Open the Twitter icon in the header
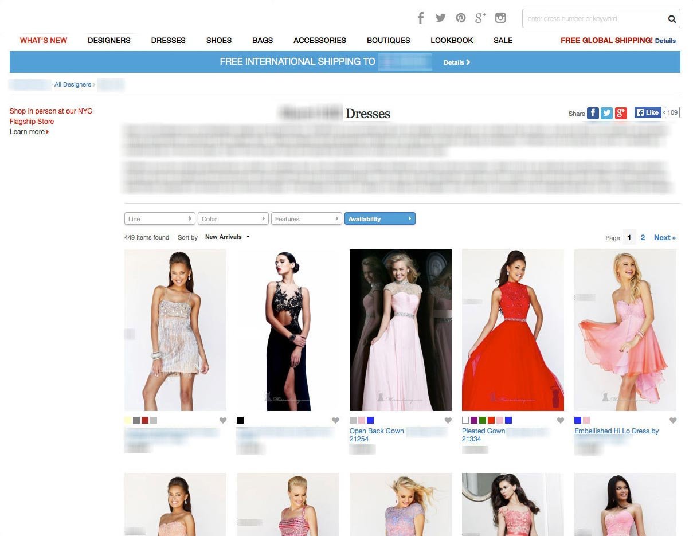 (x=440, y=18)
